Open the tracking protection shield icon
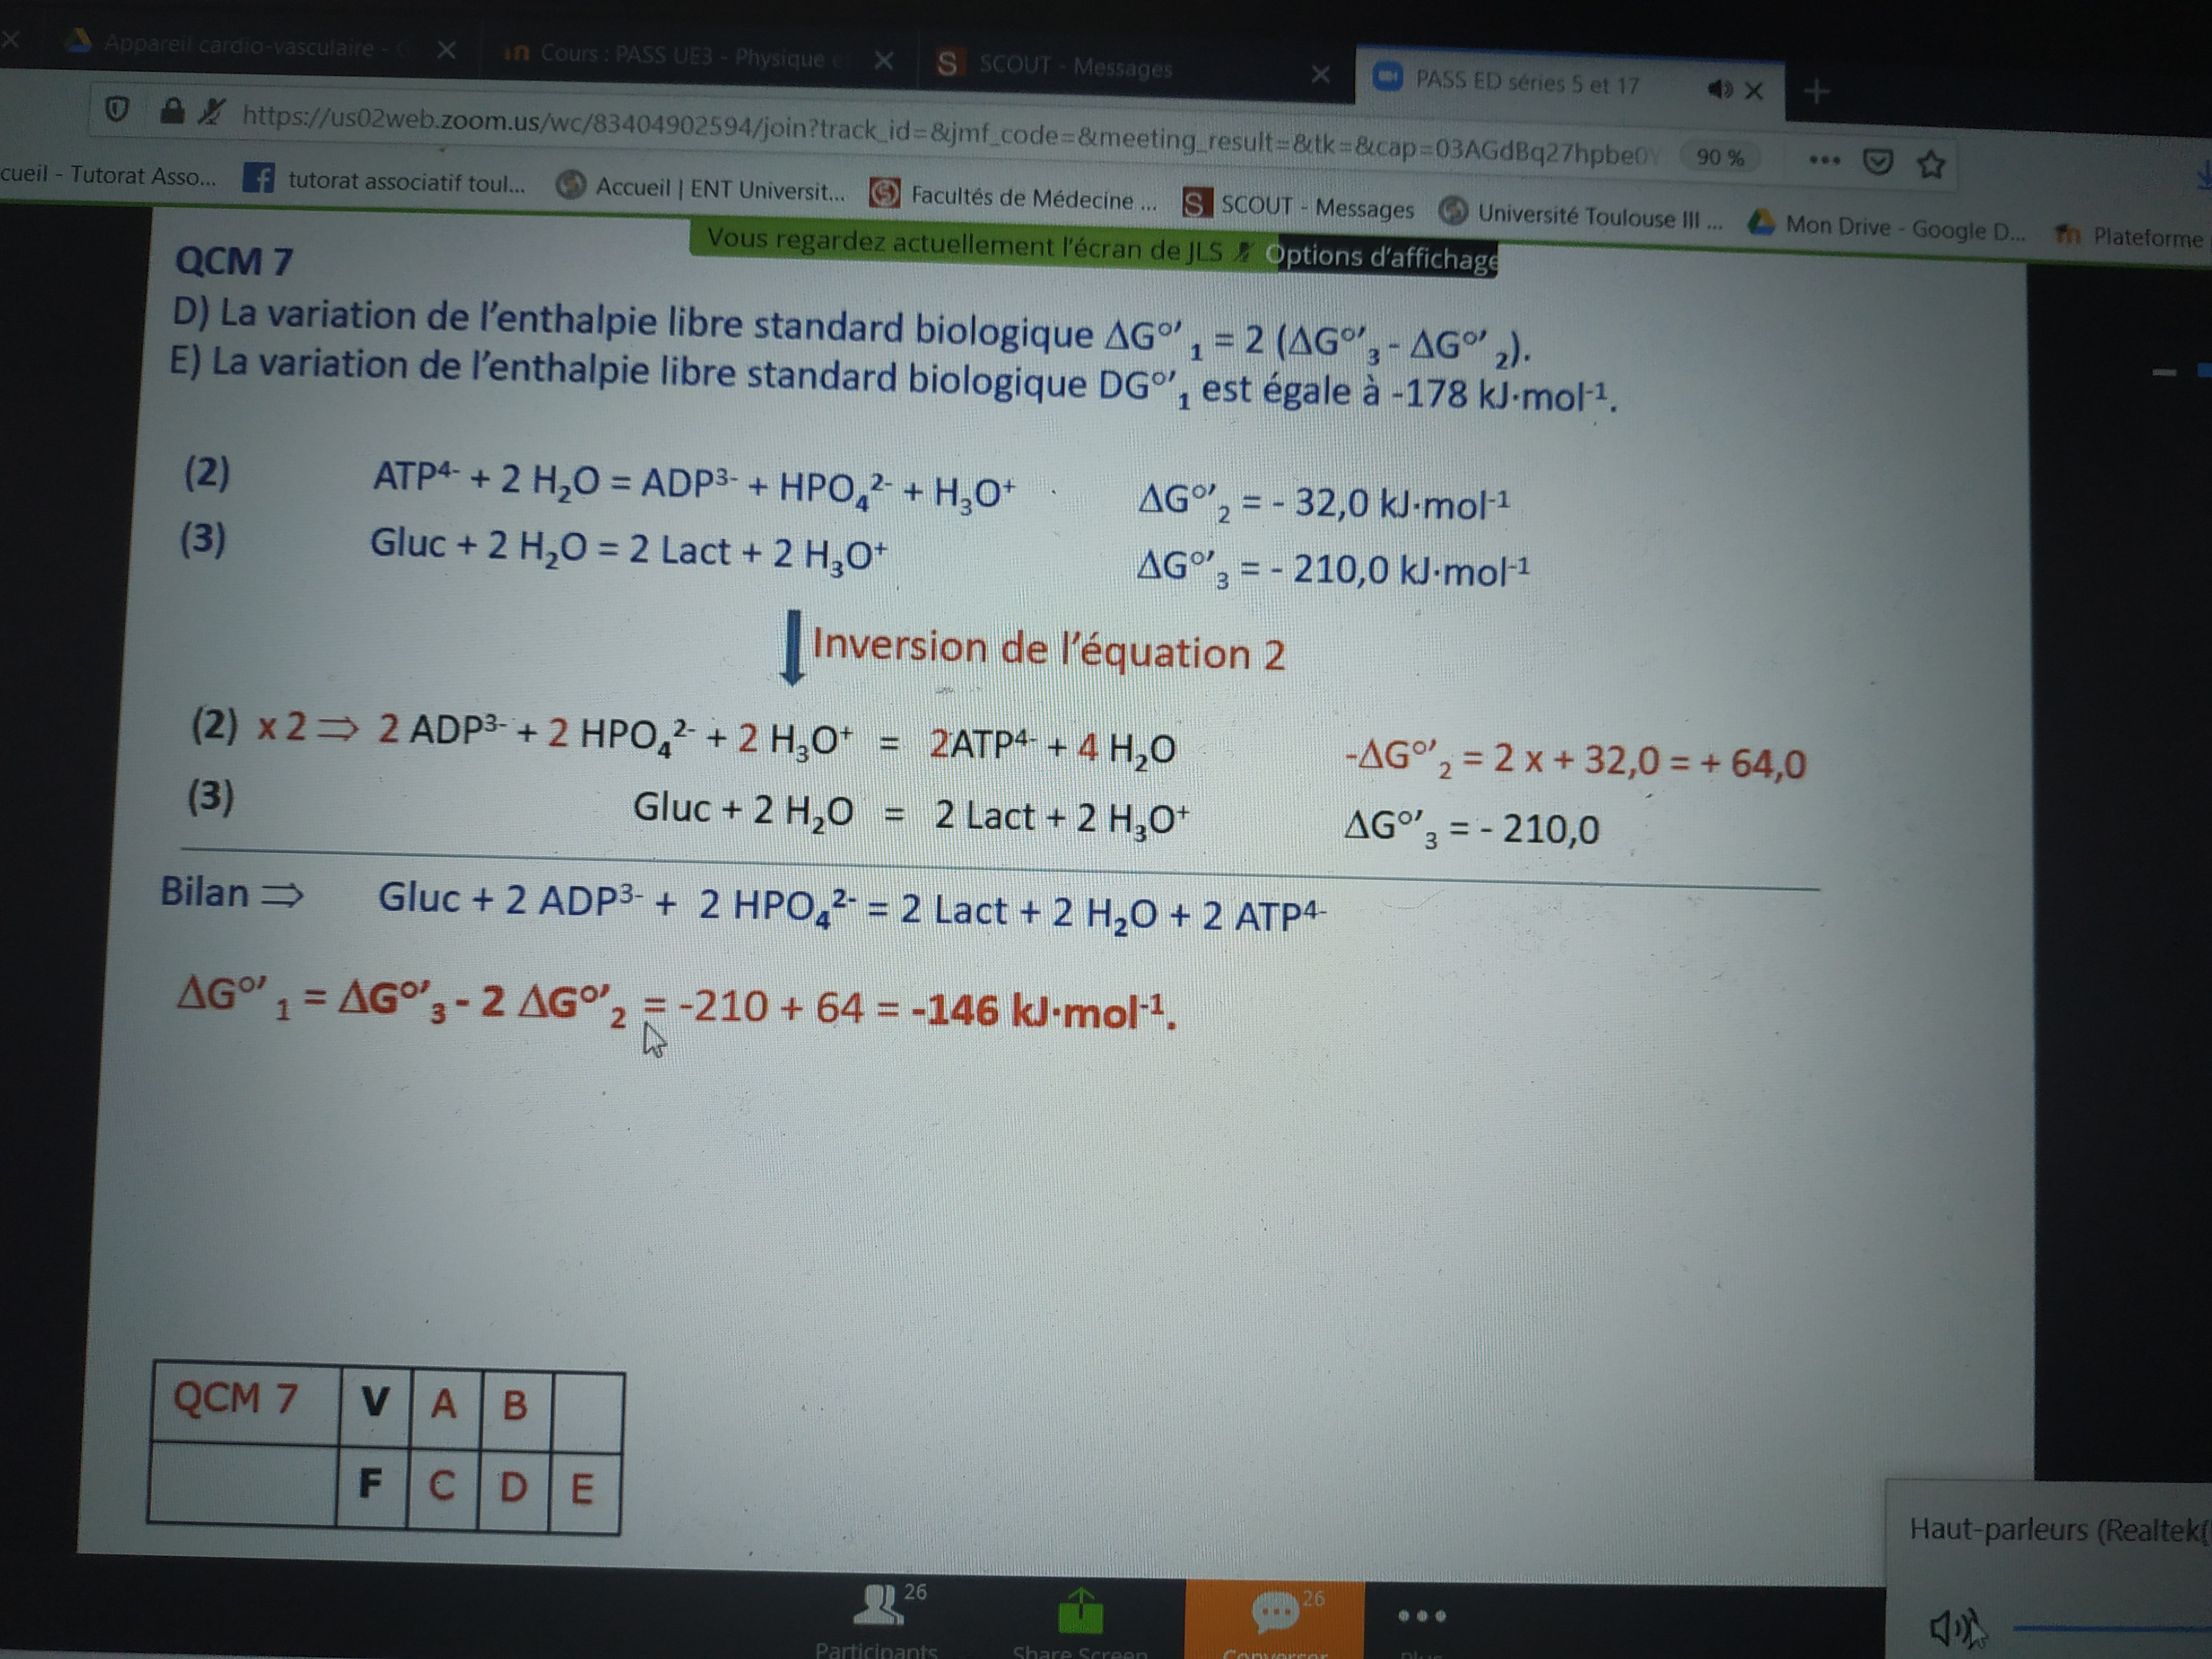 click(x=117, y=108)
